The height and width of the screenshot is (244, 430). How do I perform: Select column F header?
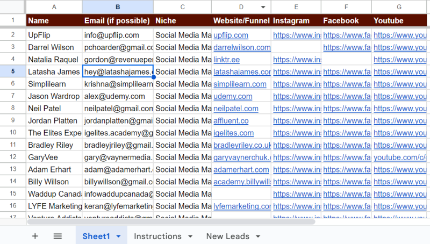(346, 7)
